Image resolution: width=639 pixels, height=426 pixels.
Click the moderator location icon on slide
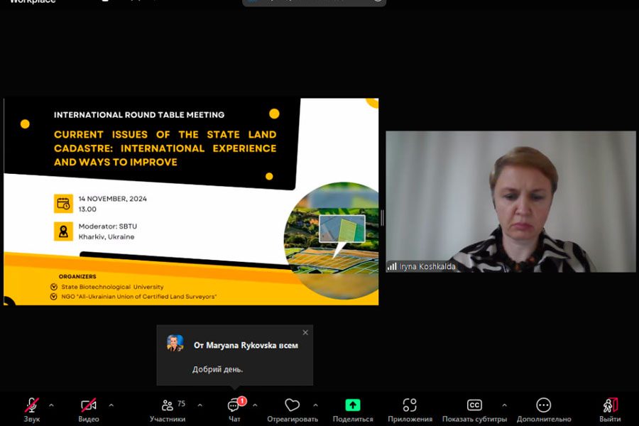tap(64, 231)
